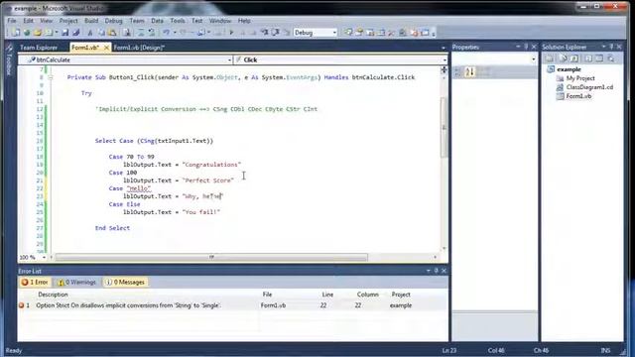This screenshot has width=635, height=357.
Task: Close the Form1.vb* tab
Action: 106,48
